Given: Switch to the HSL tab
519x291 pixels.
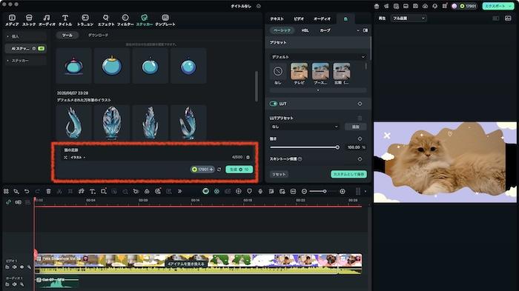Looking at the screenshot, I should point(305,30).
